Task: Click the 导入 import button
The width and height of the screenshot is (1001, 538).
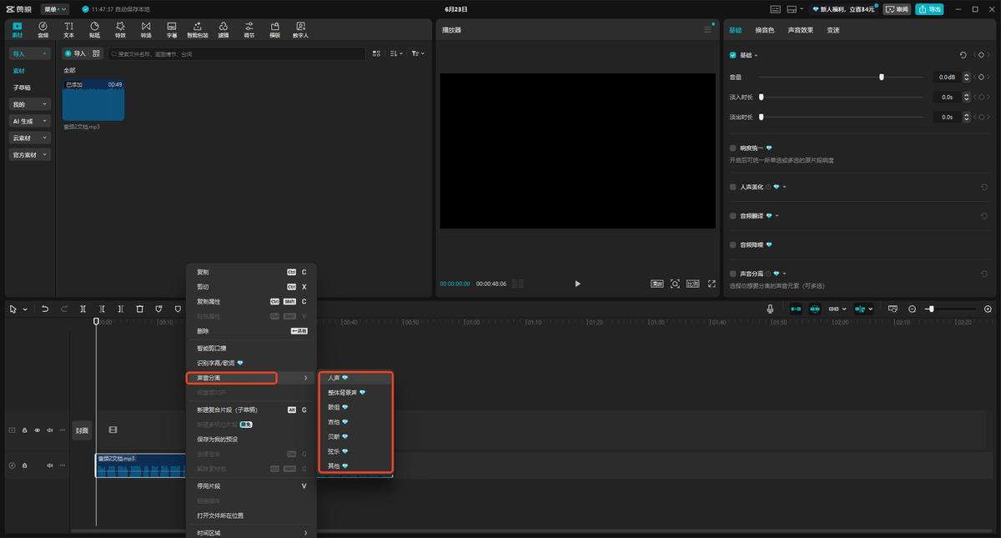Action: tap(75, 53)
